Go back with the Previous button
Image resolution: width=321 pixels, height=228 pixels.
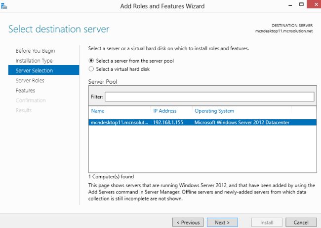tap(188, 222)
